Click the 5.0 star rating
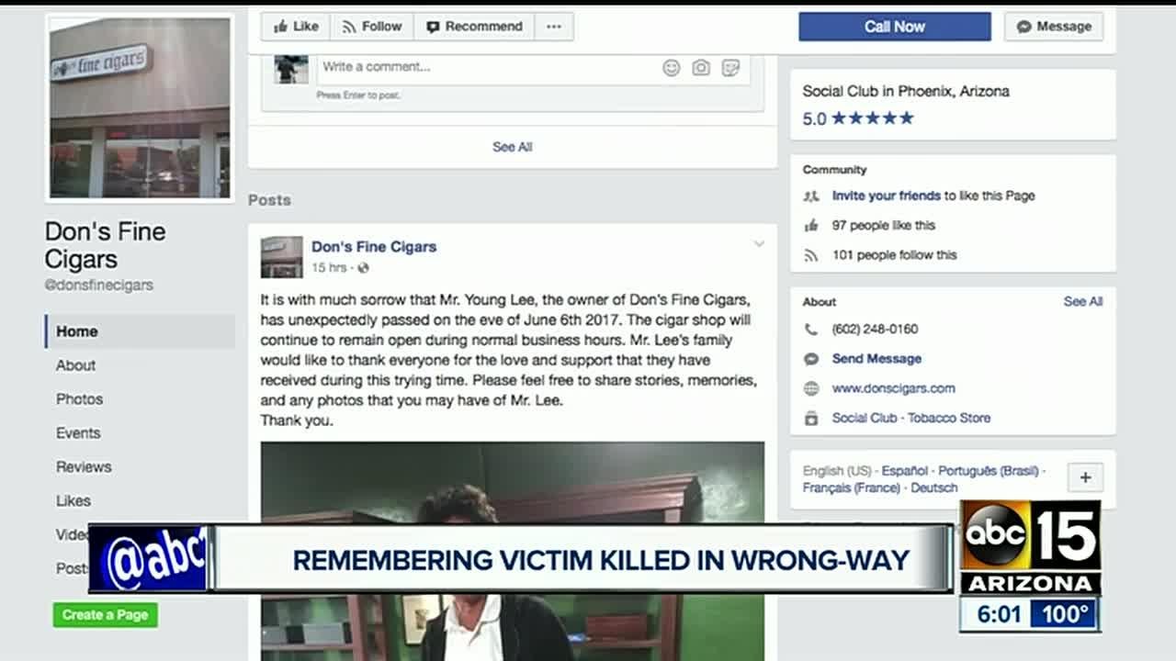Screen dimensions: 1176x661 click(858, 118)
